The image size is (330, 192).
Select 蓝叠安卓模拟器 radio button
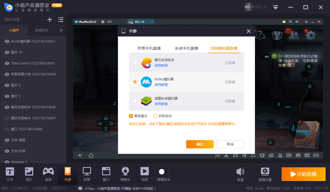135,101
